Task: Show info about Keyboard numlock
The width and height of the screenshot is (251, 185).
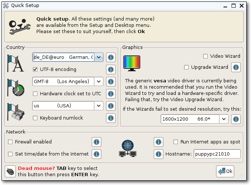Action: pos(111,118)
